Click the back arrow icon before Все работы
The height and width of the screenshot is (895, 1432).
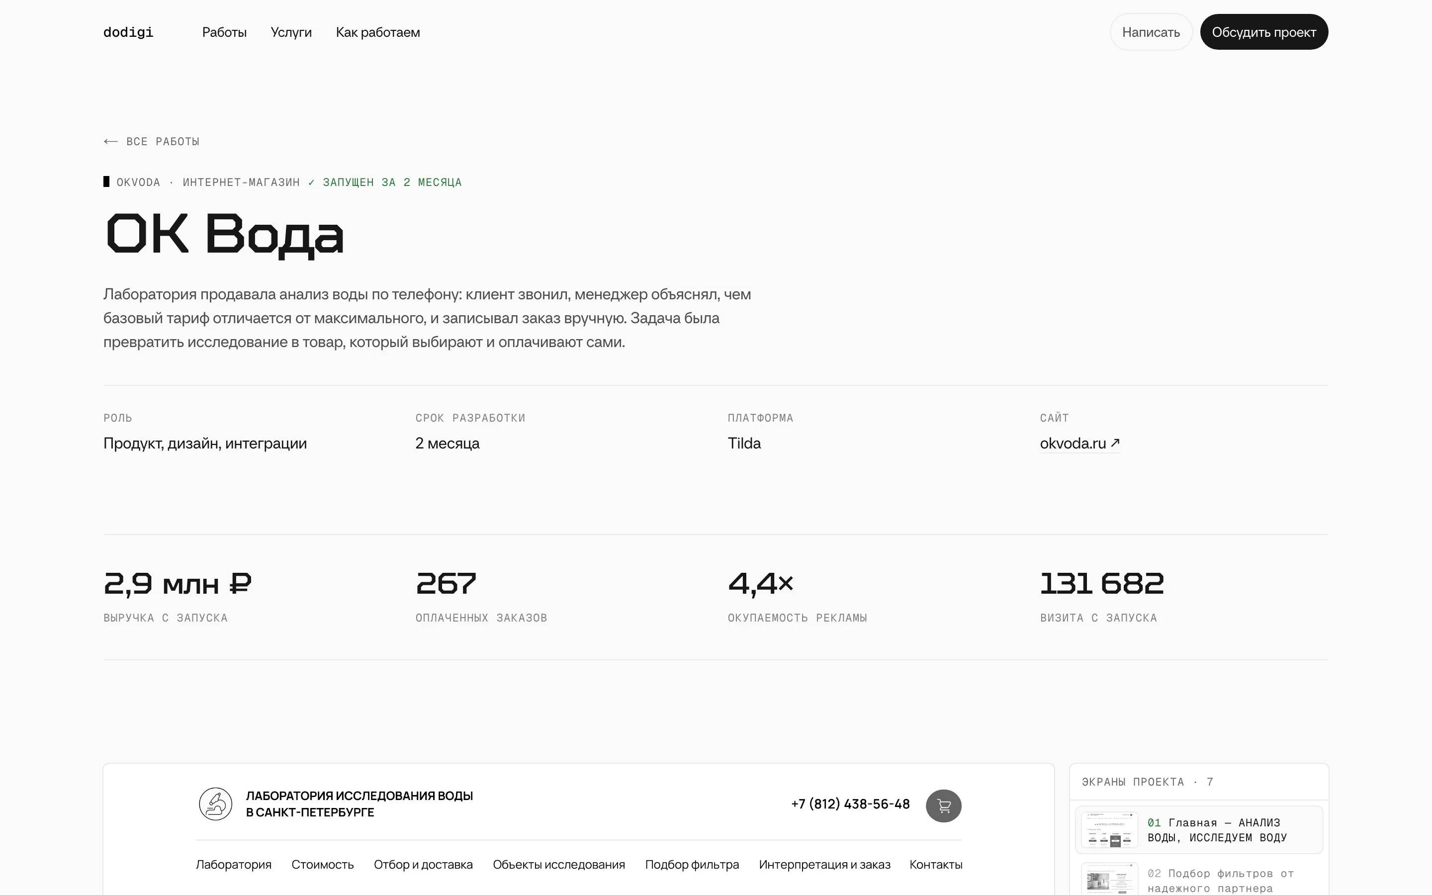111,142
